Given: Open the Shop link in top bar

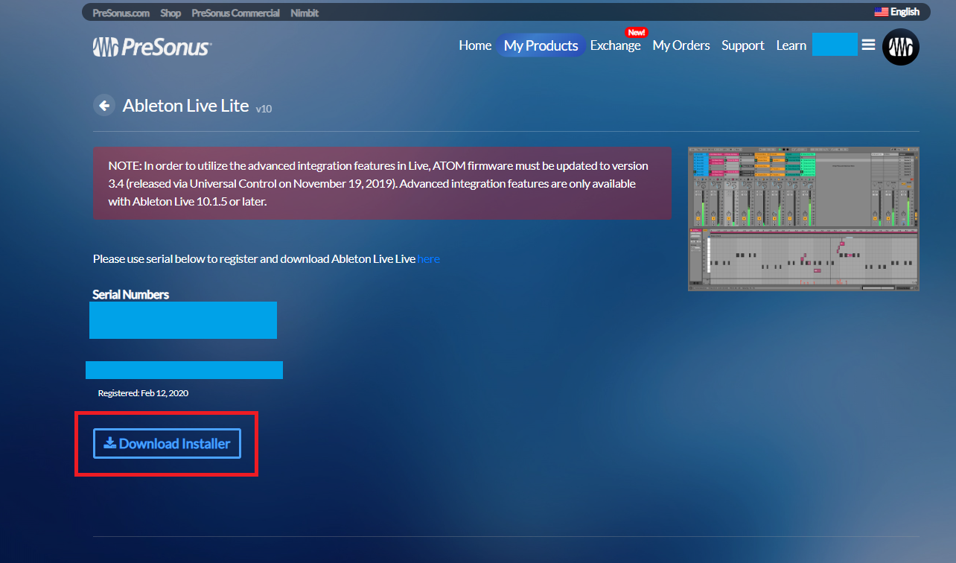Looking at the screenshot, I should coord(171,13).
